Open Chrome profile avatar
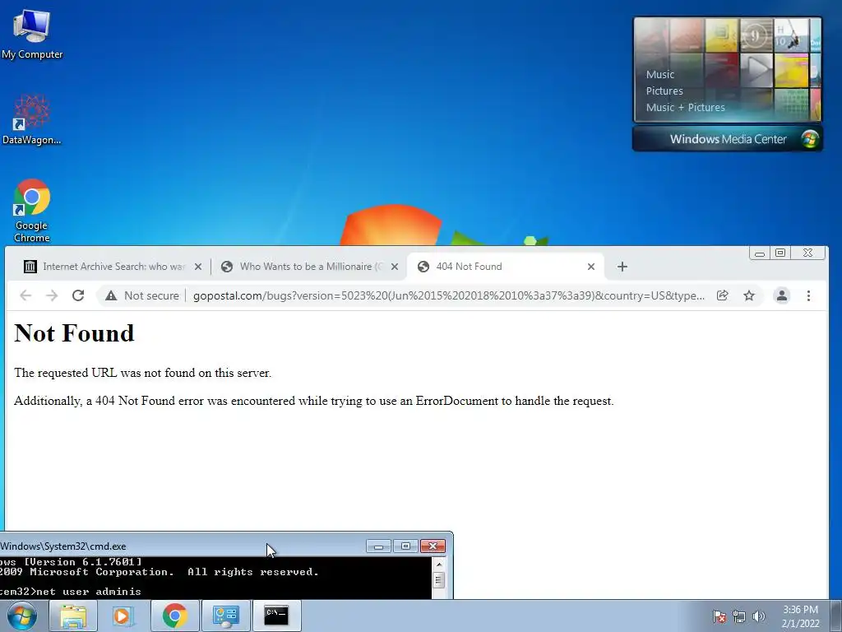 782,295
